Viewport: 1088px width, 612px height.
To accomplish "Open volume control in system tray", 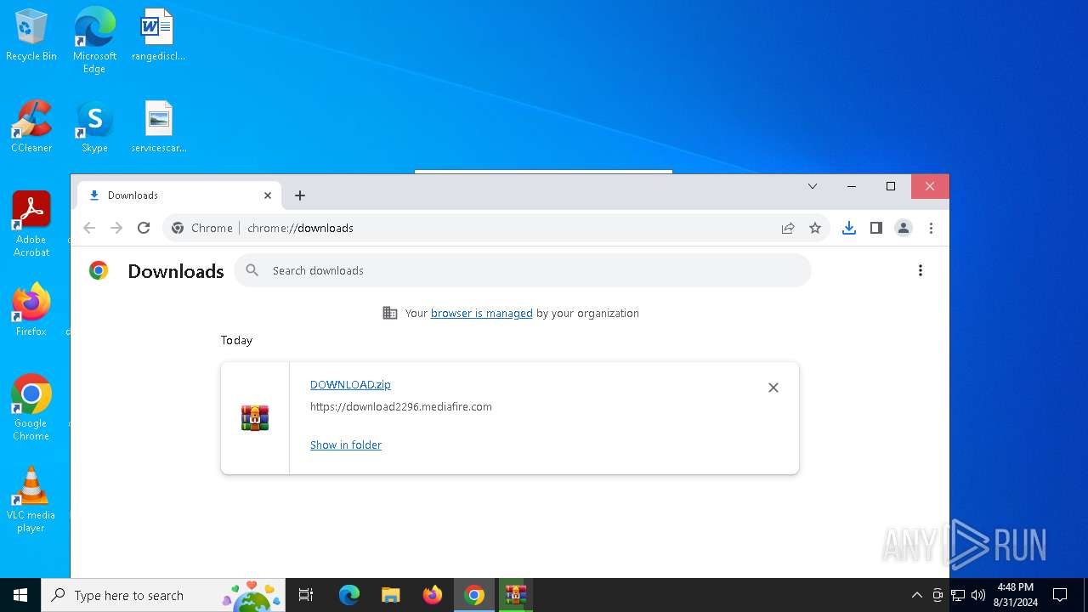I will [x=978, y=595].
